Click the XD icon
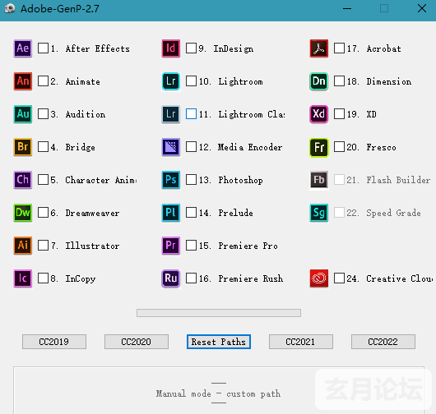Screen dimensions: 436x414 [319, 114]
